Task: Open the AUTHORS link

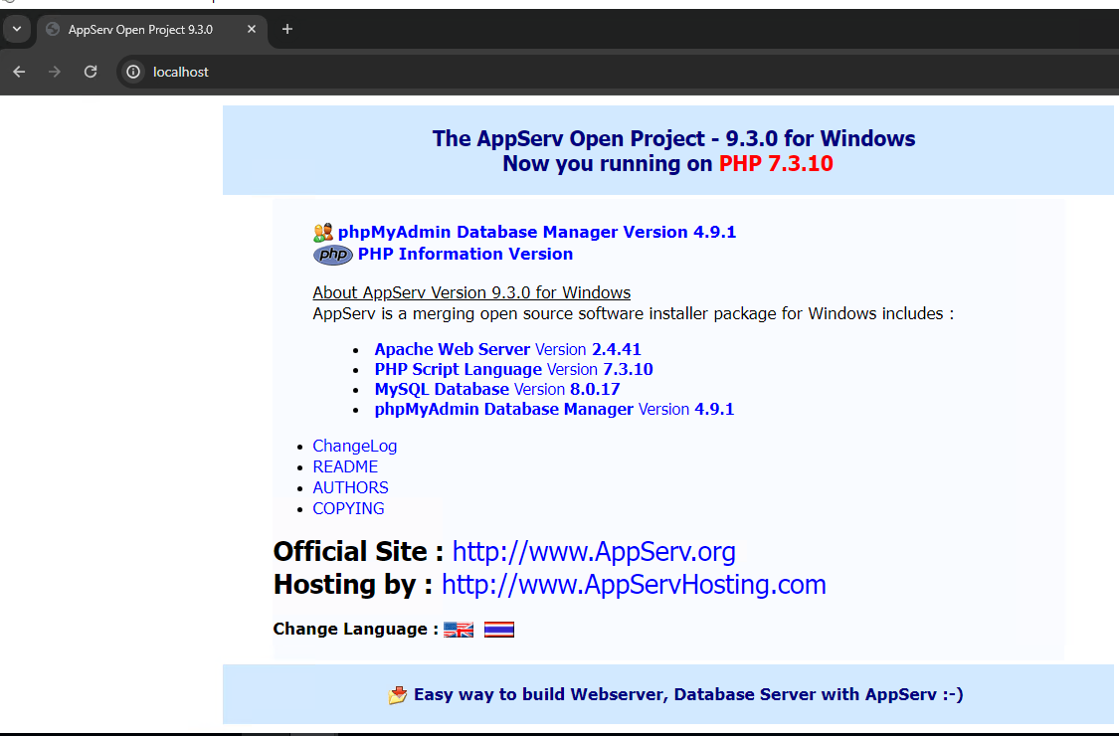Action: click(x=350, y=487)
